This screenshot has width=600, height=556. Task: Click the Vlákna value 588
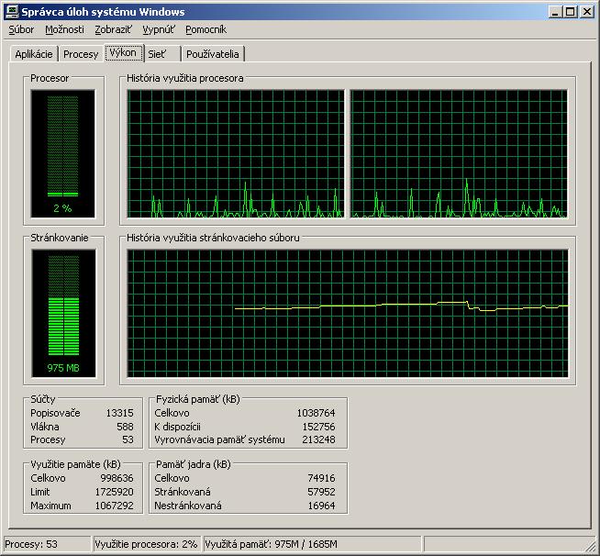click(x=125, y=427)
